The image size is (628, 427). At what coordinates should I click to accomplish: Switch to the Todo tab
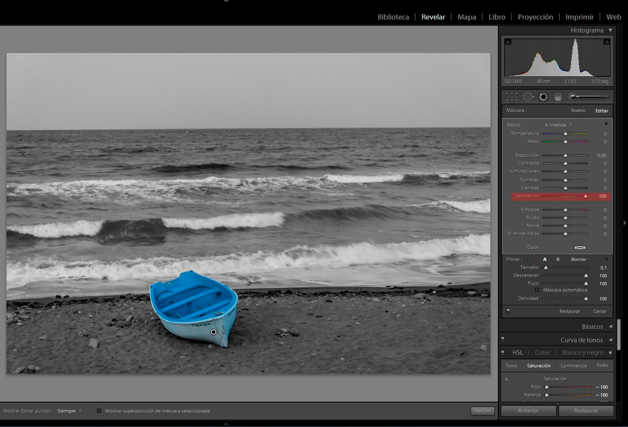pyautogui.click(x=602, y=366)
